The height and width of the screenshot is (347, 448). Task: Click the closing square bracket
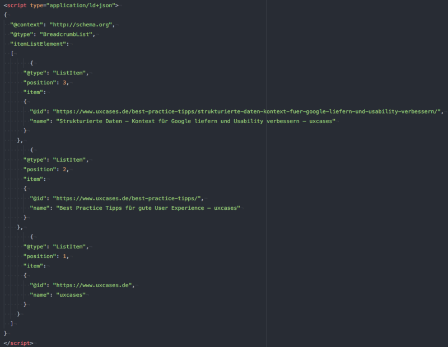(x=12, y=323)
